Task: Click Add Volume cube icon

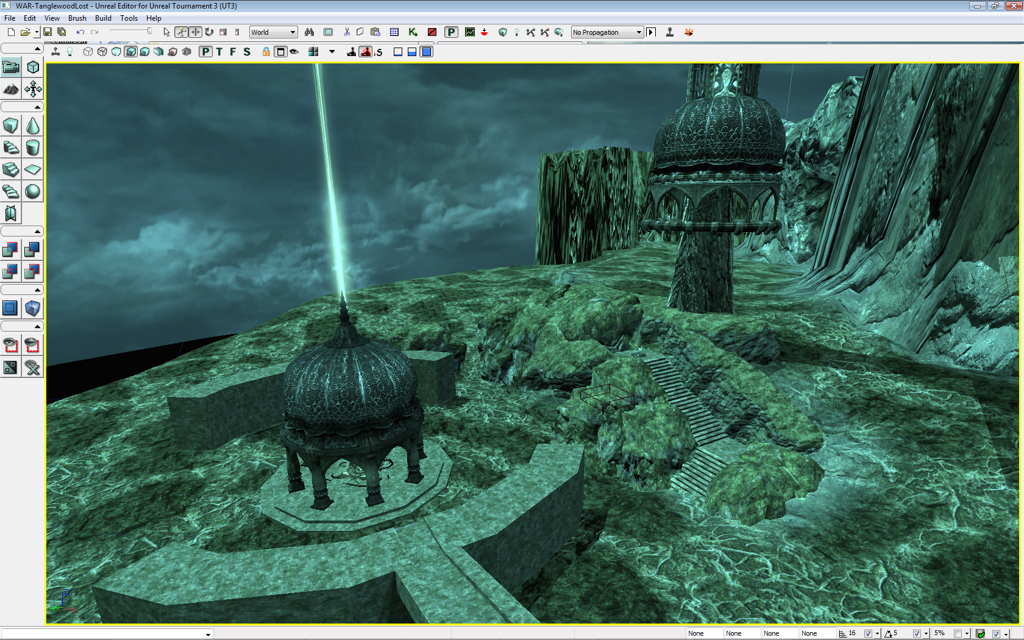Action: click(33, 308)
